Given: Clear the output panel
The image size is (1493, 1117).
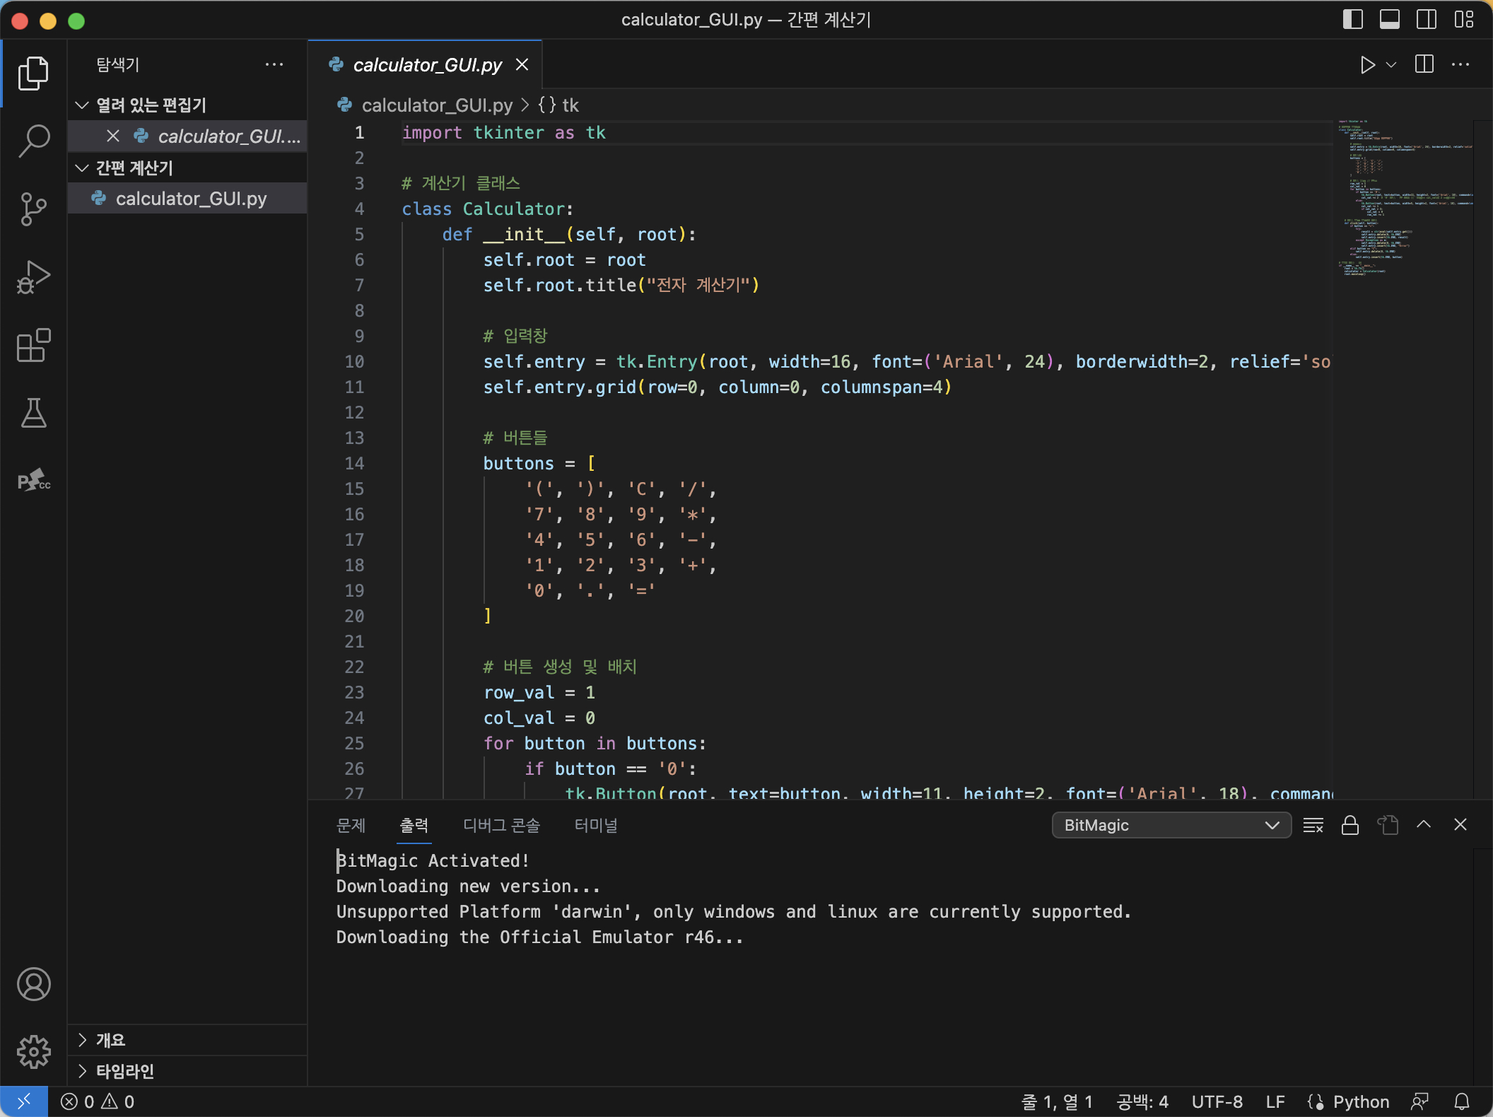Looking at the screenshot, I should (1313, 825).
